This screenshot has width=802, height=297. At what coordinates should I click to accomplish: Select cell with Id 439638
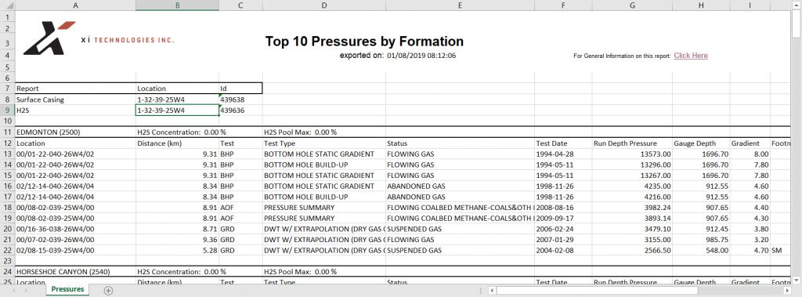coord(241,100)
